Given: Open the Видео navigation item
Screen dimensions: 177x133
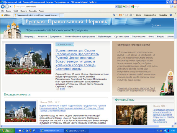Looking at the screenshot, I should pos(161,37).
